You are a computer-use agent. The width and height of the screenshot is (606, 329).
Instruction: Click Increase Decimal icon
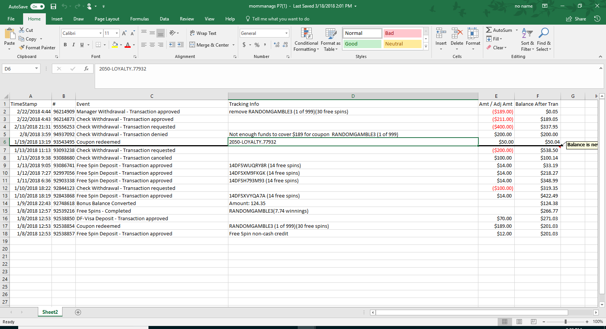(x=277, y=45)
